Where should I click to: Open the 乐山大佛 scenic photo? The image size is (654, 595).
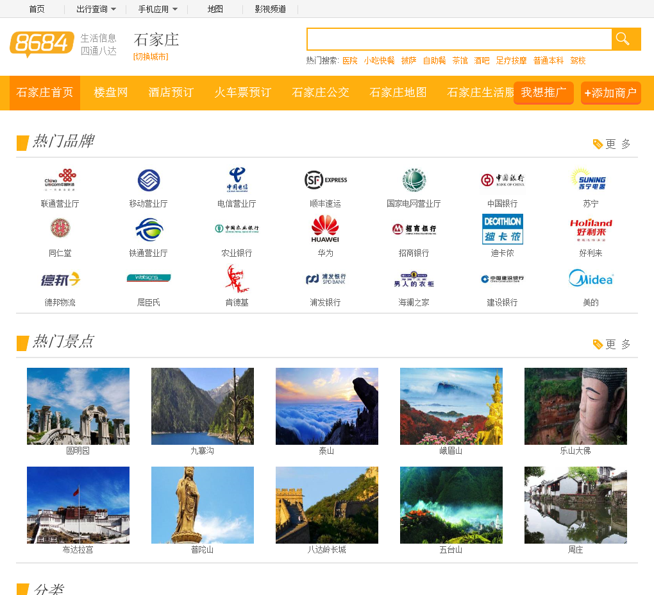pos(576,406)
